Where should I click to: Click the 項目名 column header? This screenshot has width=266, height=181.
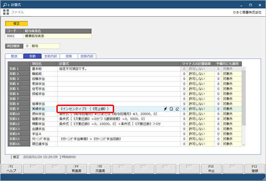(x=44, y=64)
